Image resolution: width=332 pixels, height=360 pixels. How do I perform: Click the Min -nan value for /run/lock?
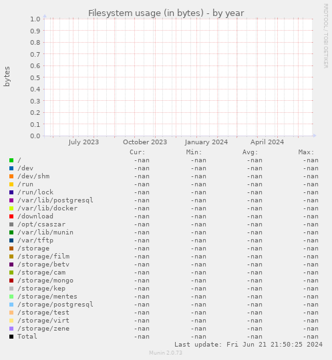tap(198, 192)
